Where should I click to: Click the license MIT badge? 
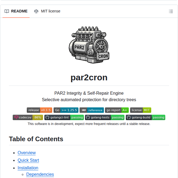[x=140, y=110]
